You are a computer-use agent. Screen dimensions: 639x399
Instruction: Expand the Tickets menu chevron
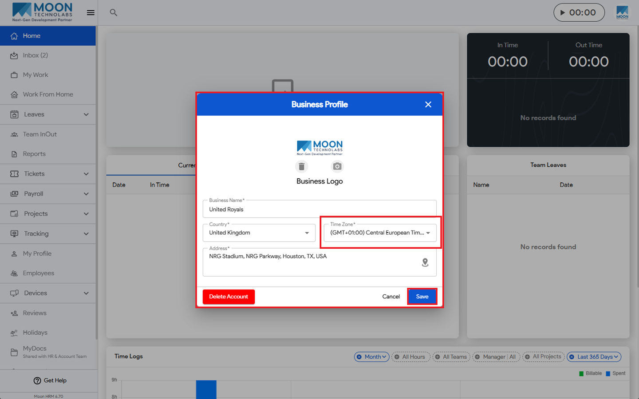86,174
